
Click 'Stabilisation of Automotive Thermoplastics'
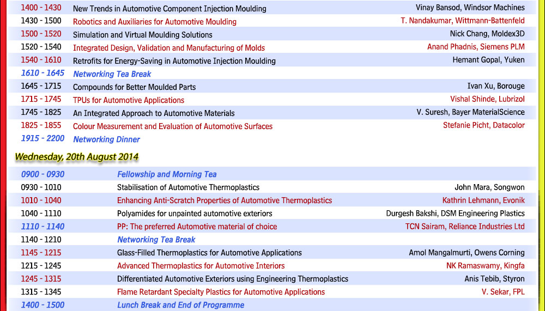click(188, 187)
